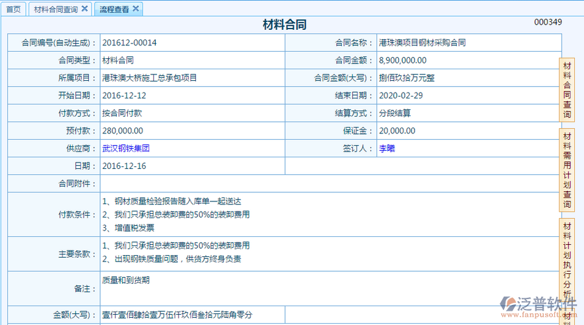Click the date value 2016-12-16
The height and width of the screenshot is (325, 584).
click(124, 166)
